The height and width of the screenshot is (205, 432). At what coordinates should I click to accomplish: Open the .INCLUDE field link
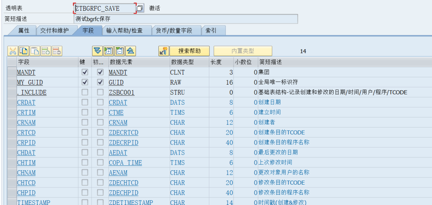(x=32, y=92)
